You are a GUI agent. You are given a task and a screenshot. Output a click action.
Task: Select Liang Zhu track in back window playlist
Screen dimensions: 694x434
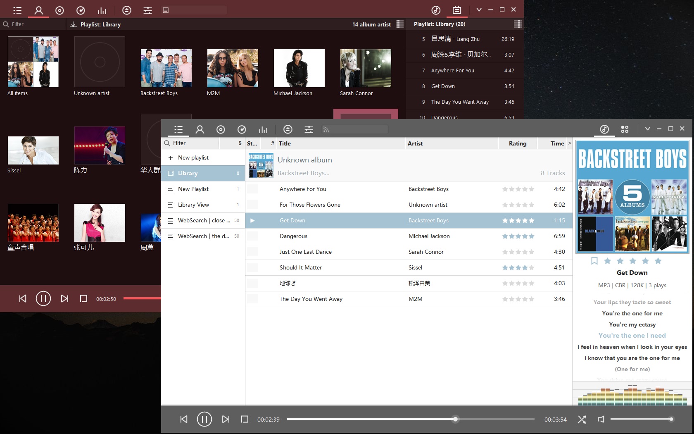pyautogui.click(x=465, y=39)
